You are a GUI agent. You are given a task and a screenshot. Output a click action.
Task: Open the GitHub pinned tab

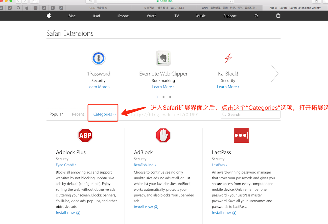click(x=18, y=8)
